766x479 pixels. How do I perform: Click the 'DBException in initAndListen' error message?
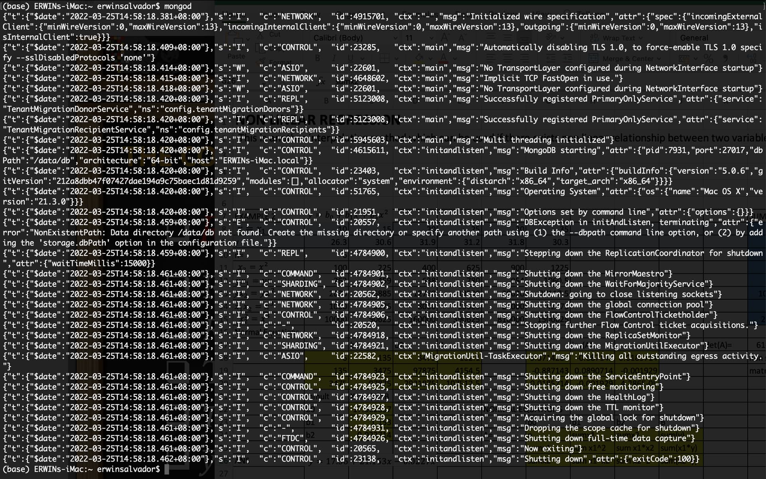click(x=588, y=222)
